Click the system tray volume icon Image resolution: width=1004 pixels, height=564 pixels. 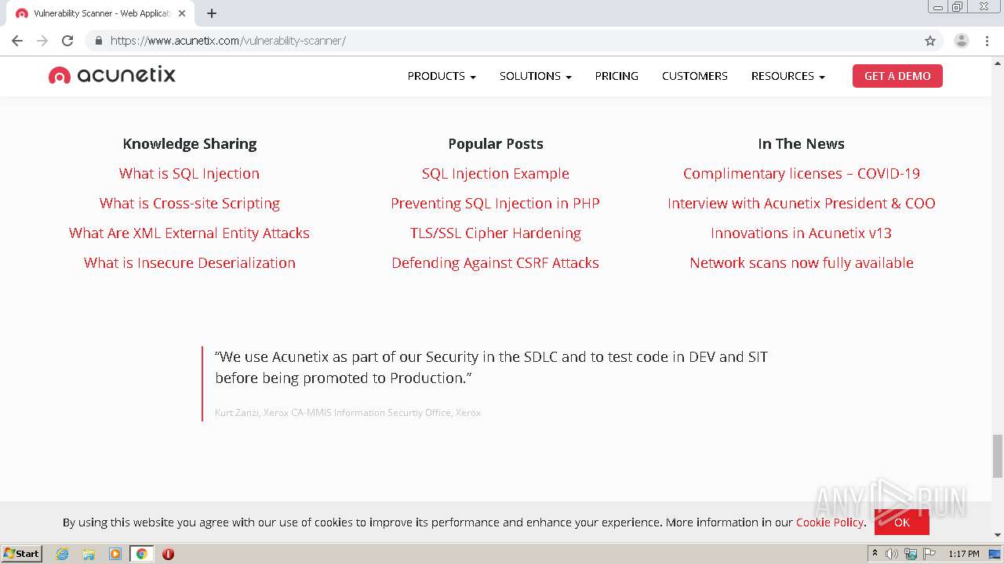[x=892, y=554]
